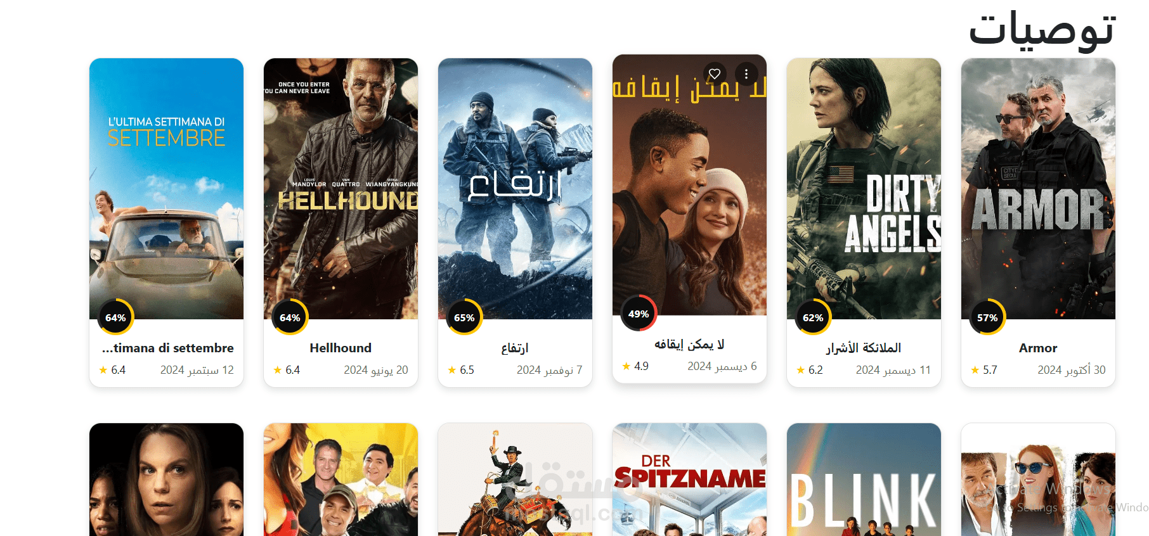Open the Hellhound title link
This screenshot has width=1149, height=536.
(341, 348)
